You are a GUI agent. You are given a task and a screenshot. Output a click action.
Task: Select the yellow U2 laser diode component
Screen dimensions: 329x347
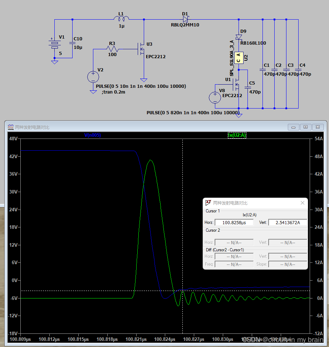click(x=239, y=58)
